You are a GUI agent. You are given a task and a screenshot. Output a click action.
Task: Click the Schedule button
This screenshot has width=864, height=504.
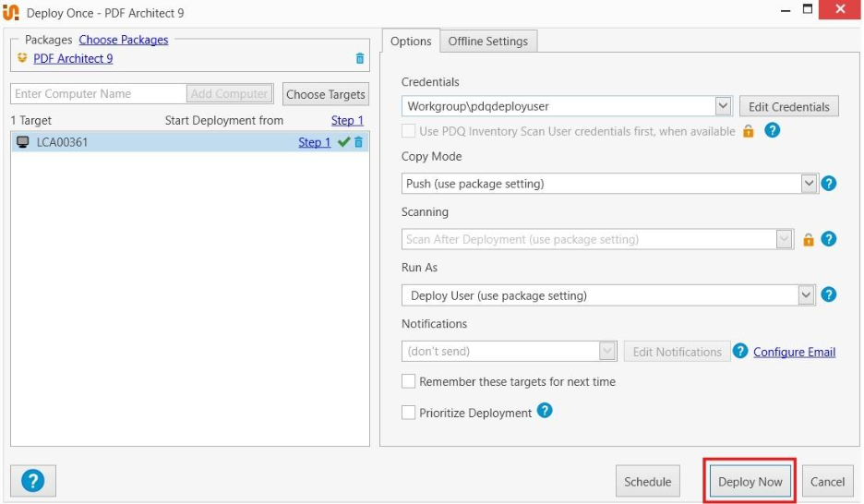click(647, 482)
